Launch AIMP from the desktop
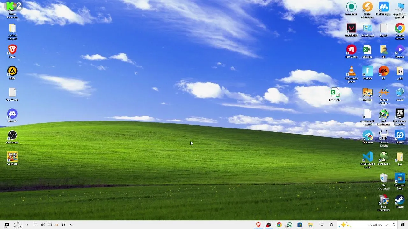The height and width of the screenshot is (229, 408). pyautogui.click(x=12, y=73)
